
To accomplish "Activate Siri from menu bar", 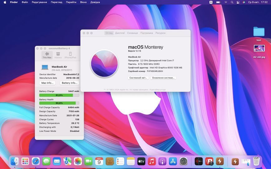I will 244,2.
